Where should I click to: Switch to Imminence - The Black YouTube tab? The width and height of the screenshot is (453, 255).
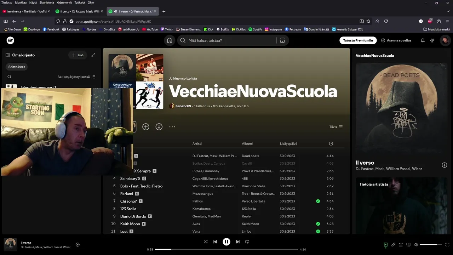coord(27,11)
